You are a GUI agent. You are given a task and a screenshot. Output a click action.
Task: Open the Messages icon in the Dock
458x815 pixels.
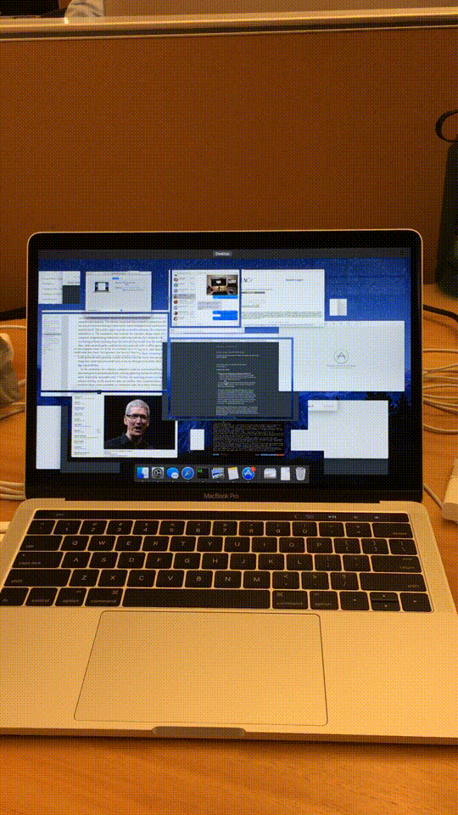173,473
